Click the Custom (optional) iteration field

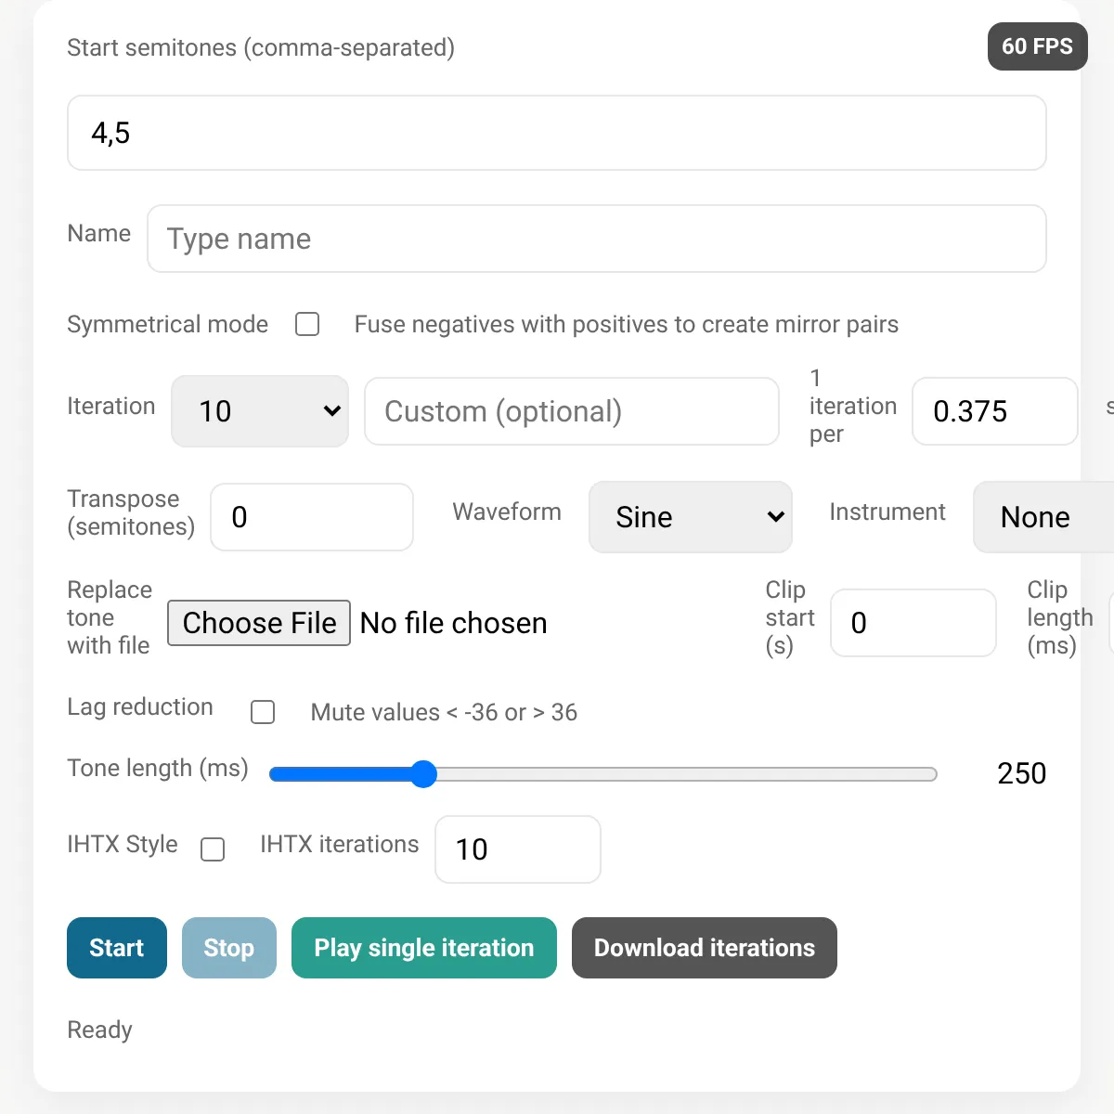[x=572, y=411]
